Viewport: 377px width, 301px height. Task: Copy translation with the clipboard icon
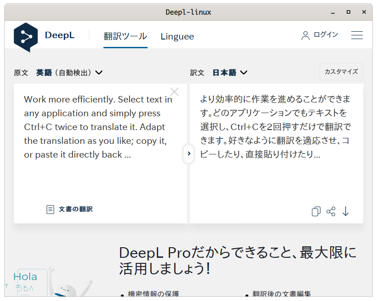click(316, 211)
